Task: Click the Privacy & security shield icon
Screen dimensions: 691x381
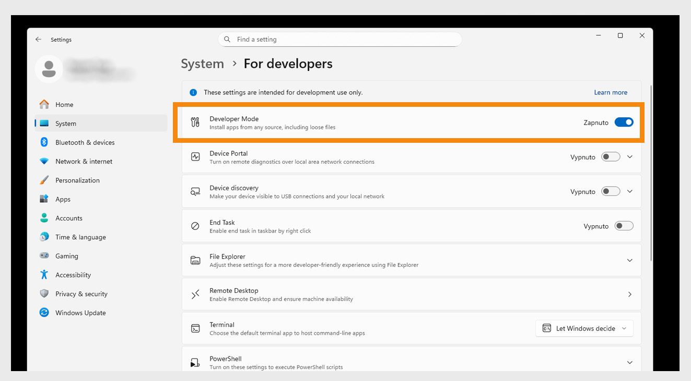Action: click(x=44, y=294)
